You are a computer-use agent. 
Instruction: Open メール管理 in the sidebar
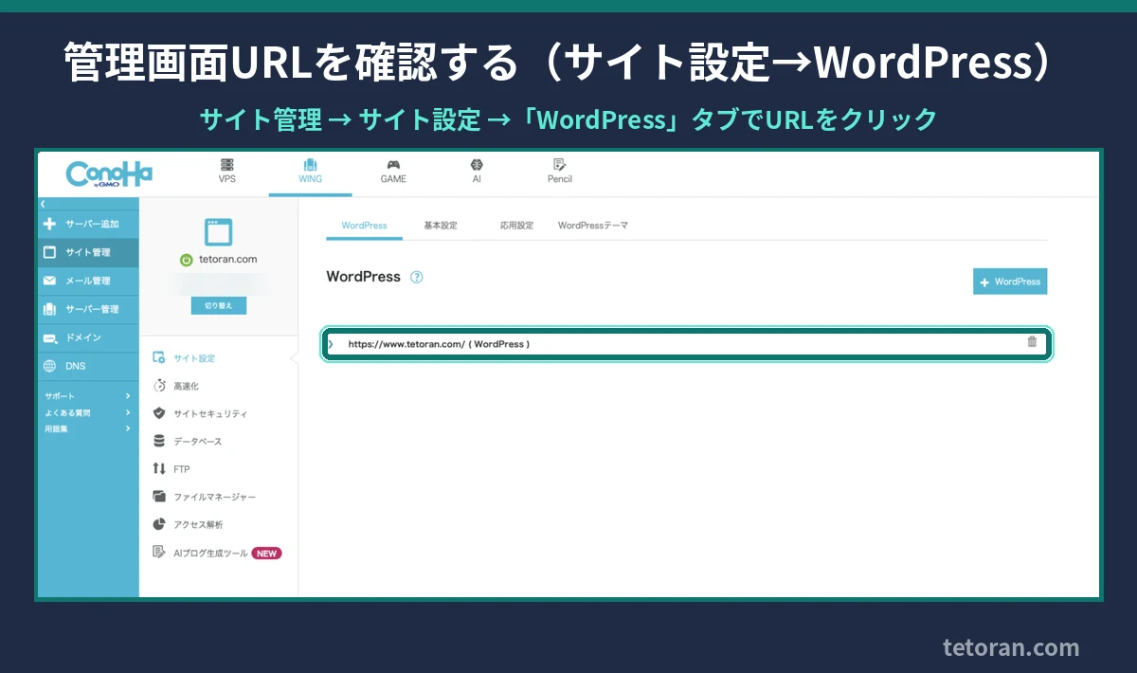tap(88, 281)
